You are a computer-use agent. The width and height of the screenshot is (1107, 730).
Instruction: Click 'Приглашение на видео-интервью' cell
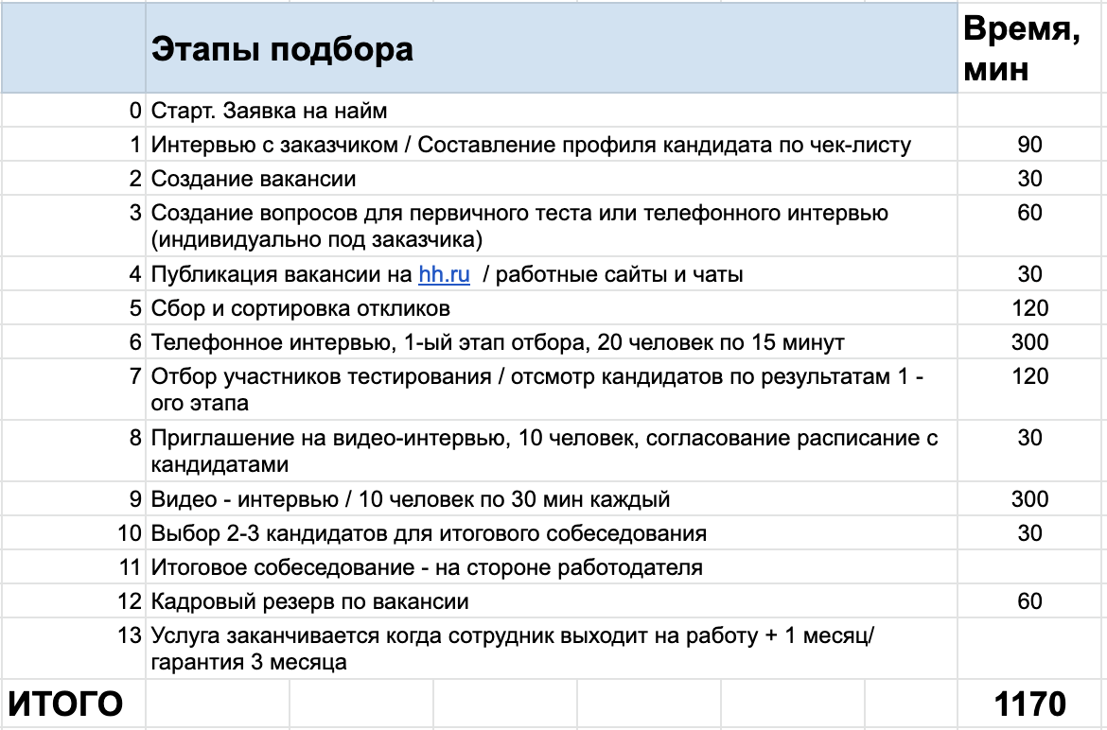click(544, 451)
